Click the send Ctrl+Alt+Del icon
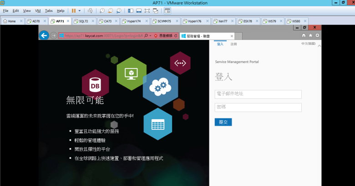355x186 pixels. pos(90,10)
